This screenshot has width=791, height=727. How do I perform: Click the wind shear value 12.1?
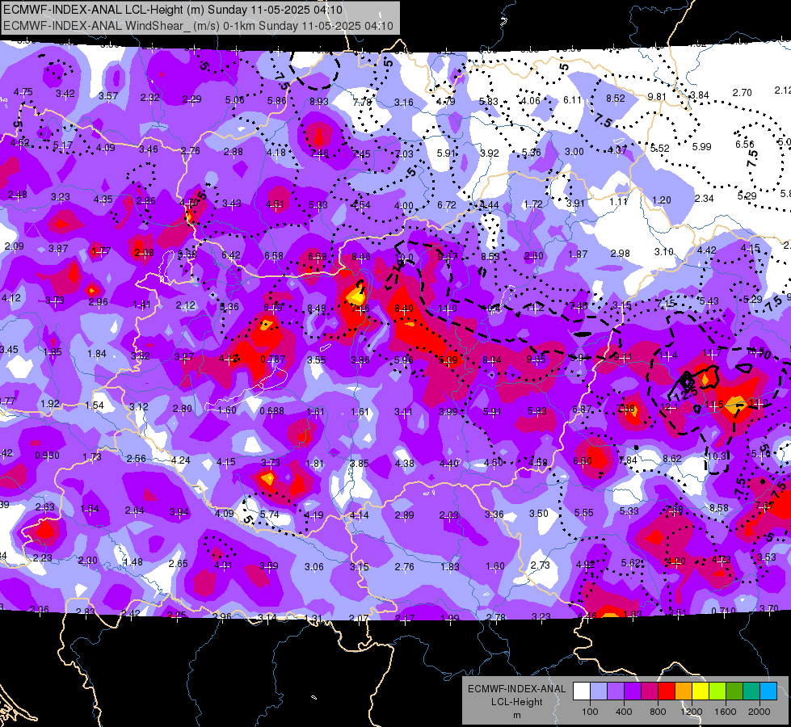pyautogui.click(x=670, y=407)
